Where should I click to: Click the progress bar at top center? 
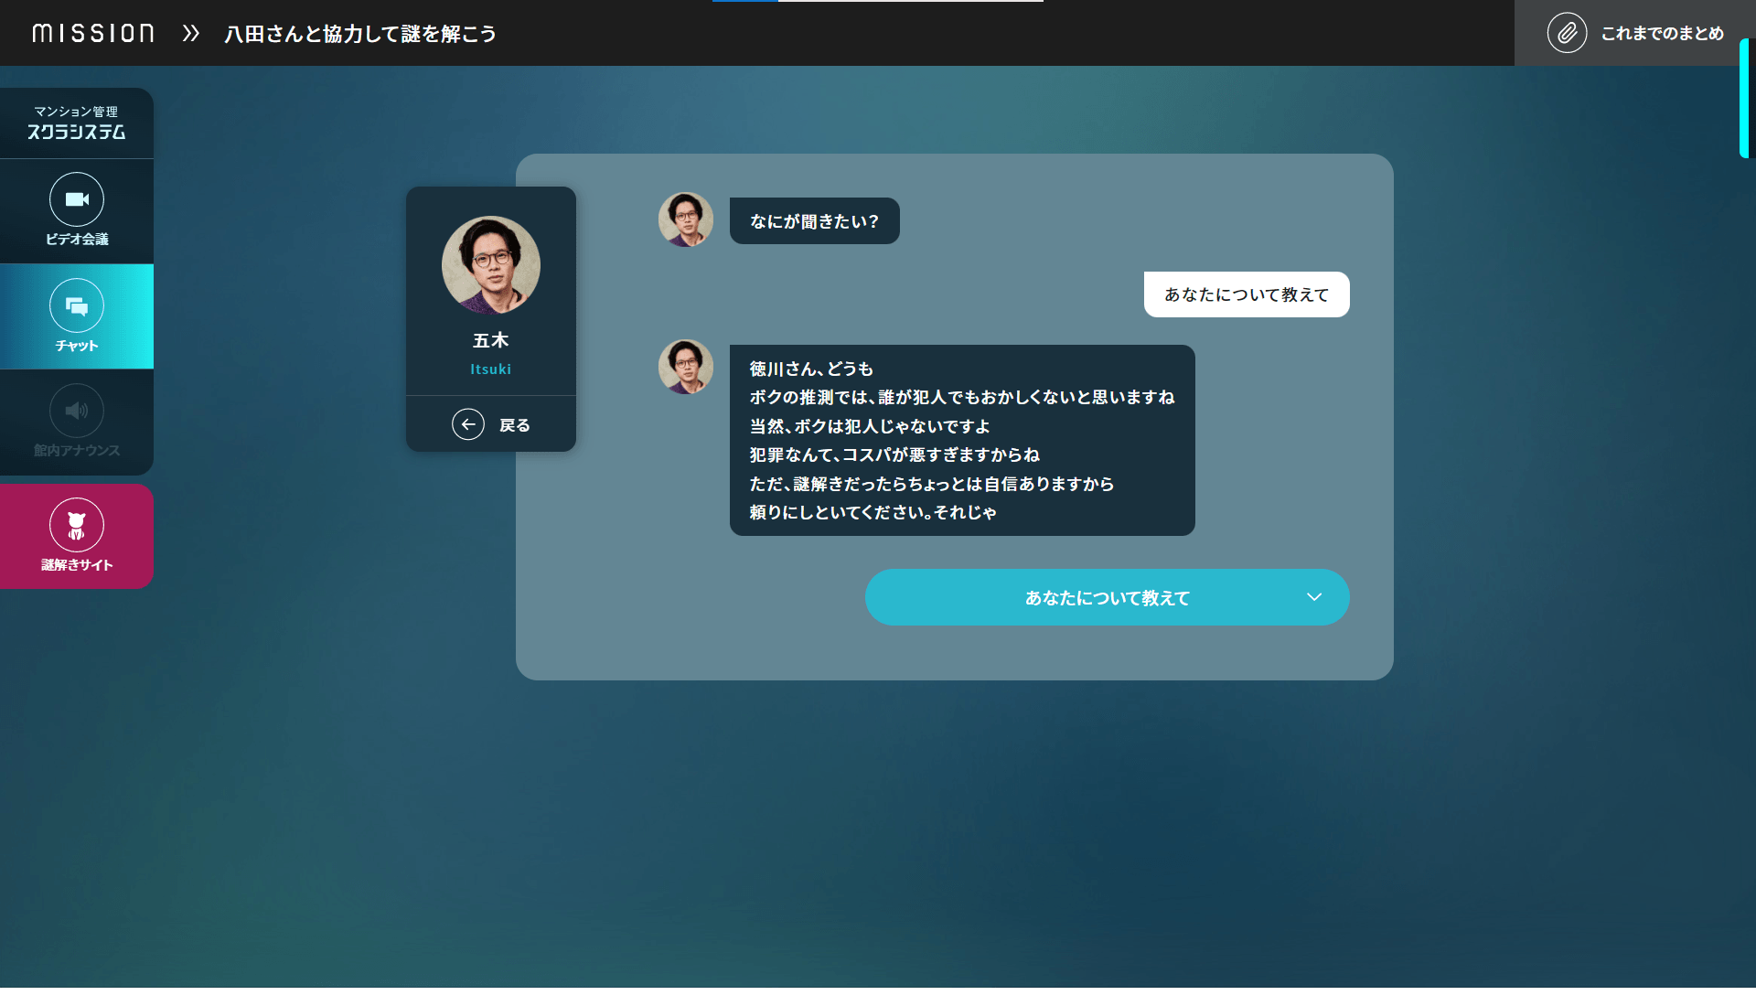click(x=878, y=2)
